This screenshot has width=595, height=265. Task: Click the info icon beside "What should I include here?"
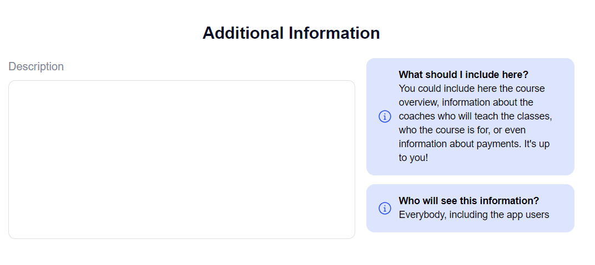pyautogui.click(x=385, y=117)
